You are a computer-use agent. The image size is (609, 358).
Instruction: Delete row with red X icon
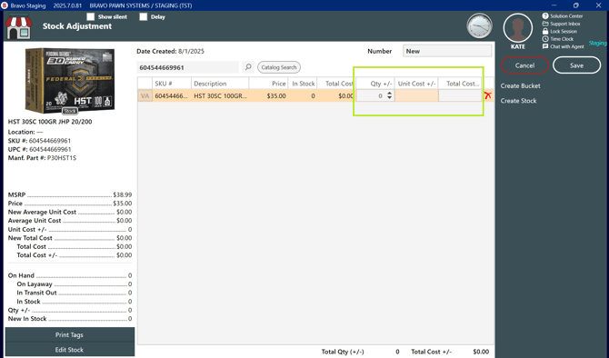coord(488,95)
